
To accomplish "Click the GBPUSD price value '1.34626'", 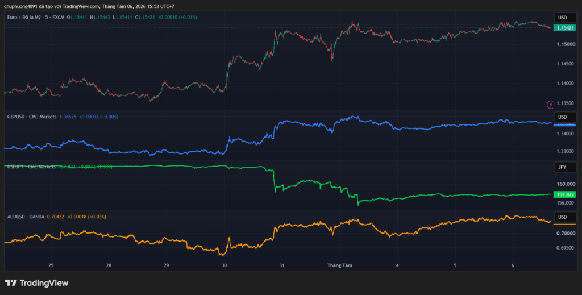I will (x=68, y=117).
